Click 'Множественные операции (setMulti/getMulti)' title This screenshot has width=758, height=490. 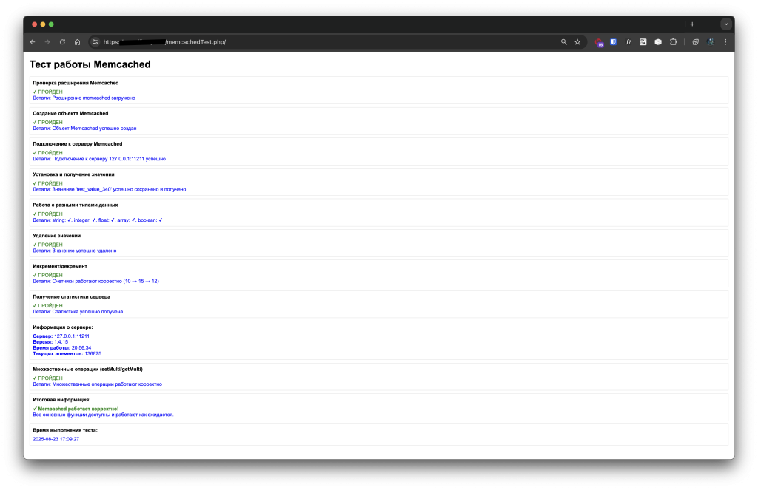(87, 370)
